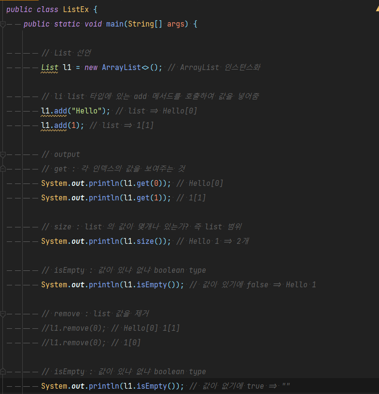Click the "// get :" comment line
The width and height of the screenshot is (379, 394).
tap(113, 169)
